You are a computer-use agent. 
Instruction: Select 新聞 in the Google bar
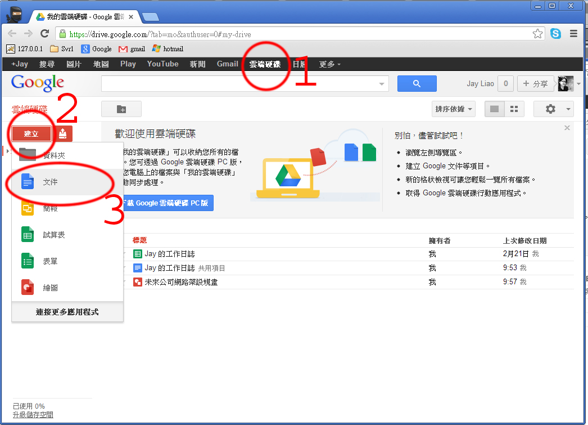198,64
